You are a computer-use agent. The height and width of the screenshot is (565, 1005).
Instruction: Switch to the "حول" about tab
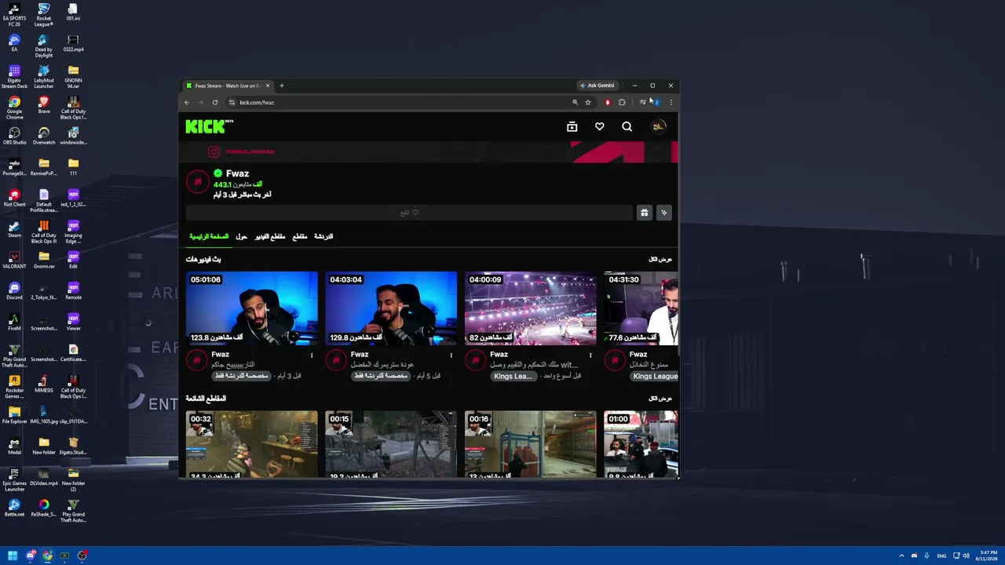point(241,236)
